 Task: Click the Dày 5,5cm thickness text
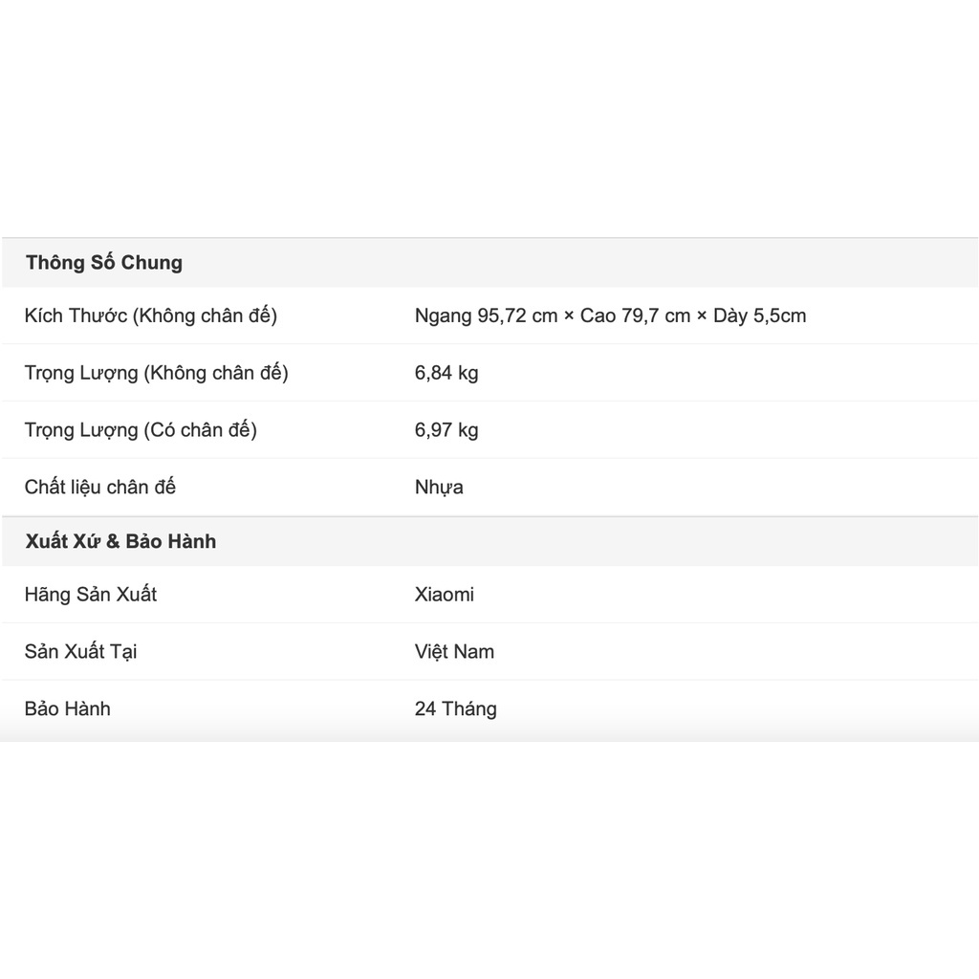click(x=760, y=315)
